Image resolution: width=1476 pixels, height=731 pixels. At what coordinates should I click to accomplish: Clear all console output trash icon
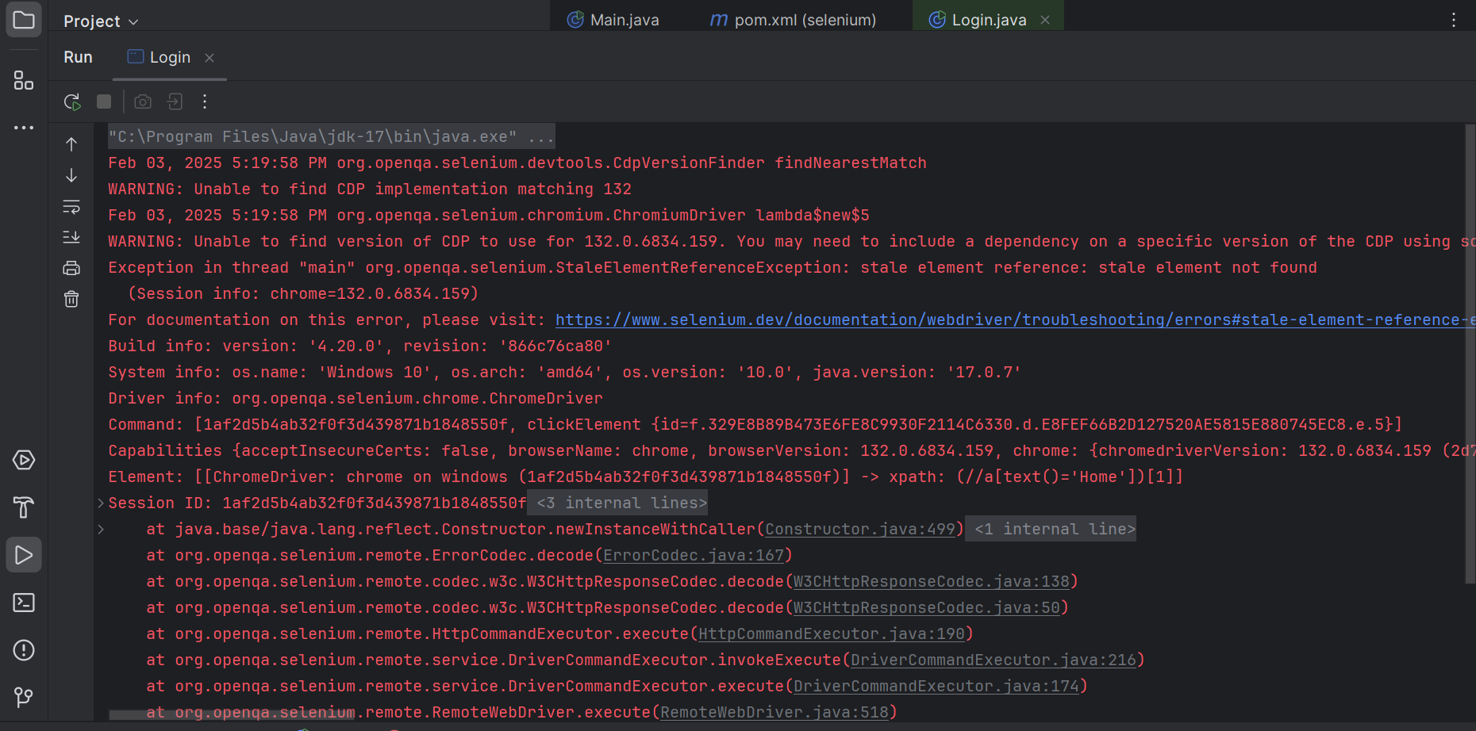point(71,299)
